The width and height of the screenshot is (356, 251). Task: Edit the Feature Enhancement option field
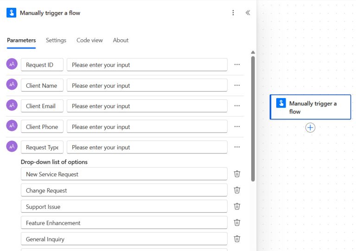[124, 223]
